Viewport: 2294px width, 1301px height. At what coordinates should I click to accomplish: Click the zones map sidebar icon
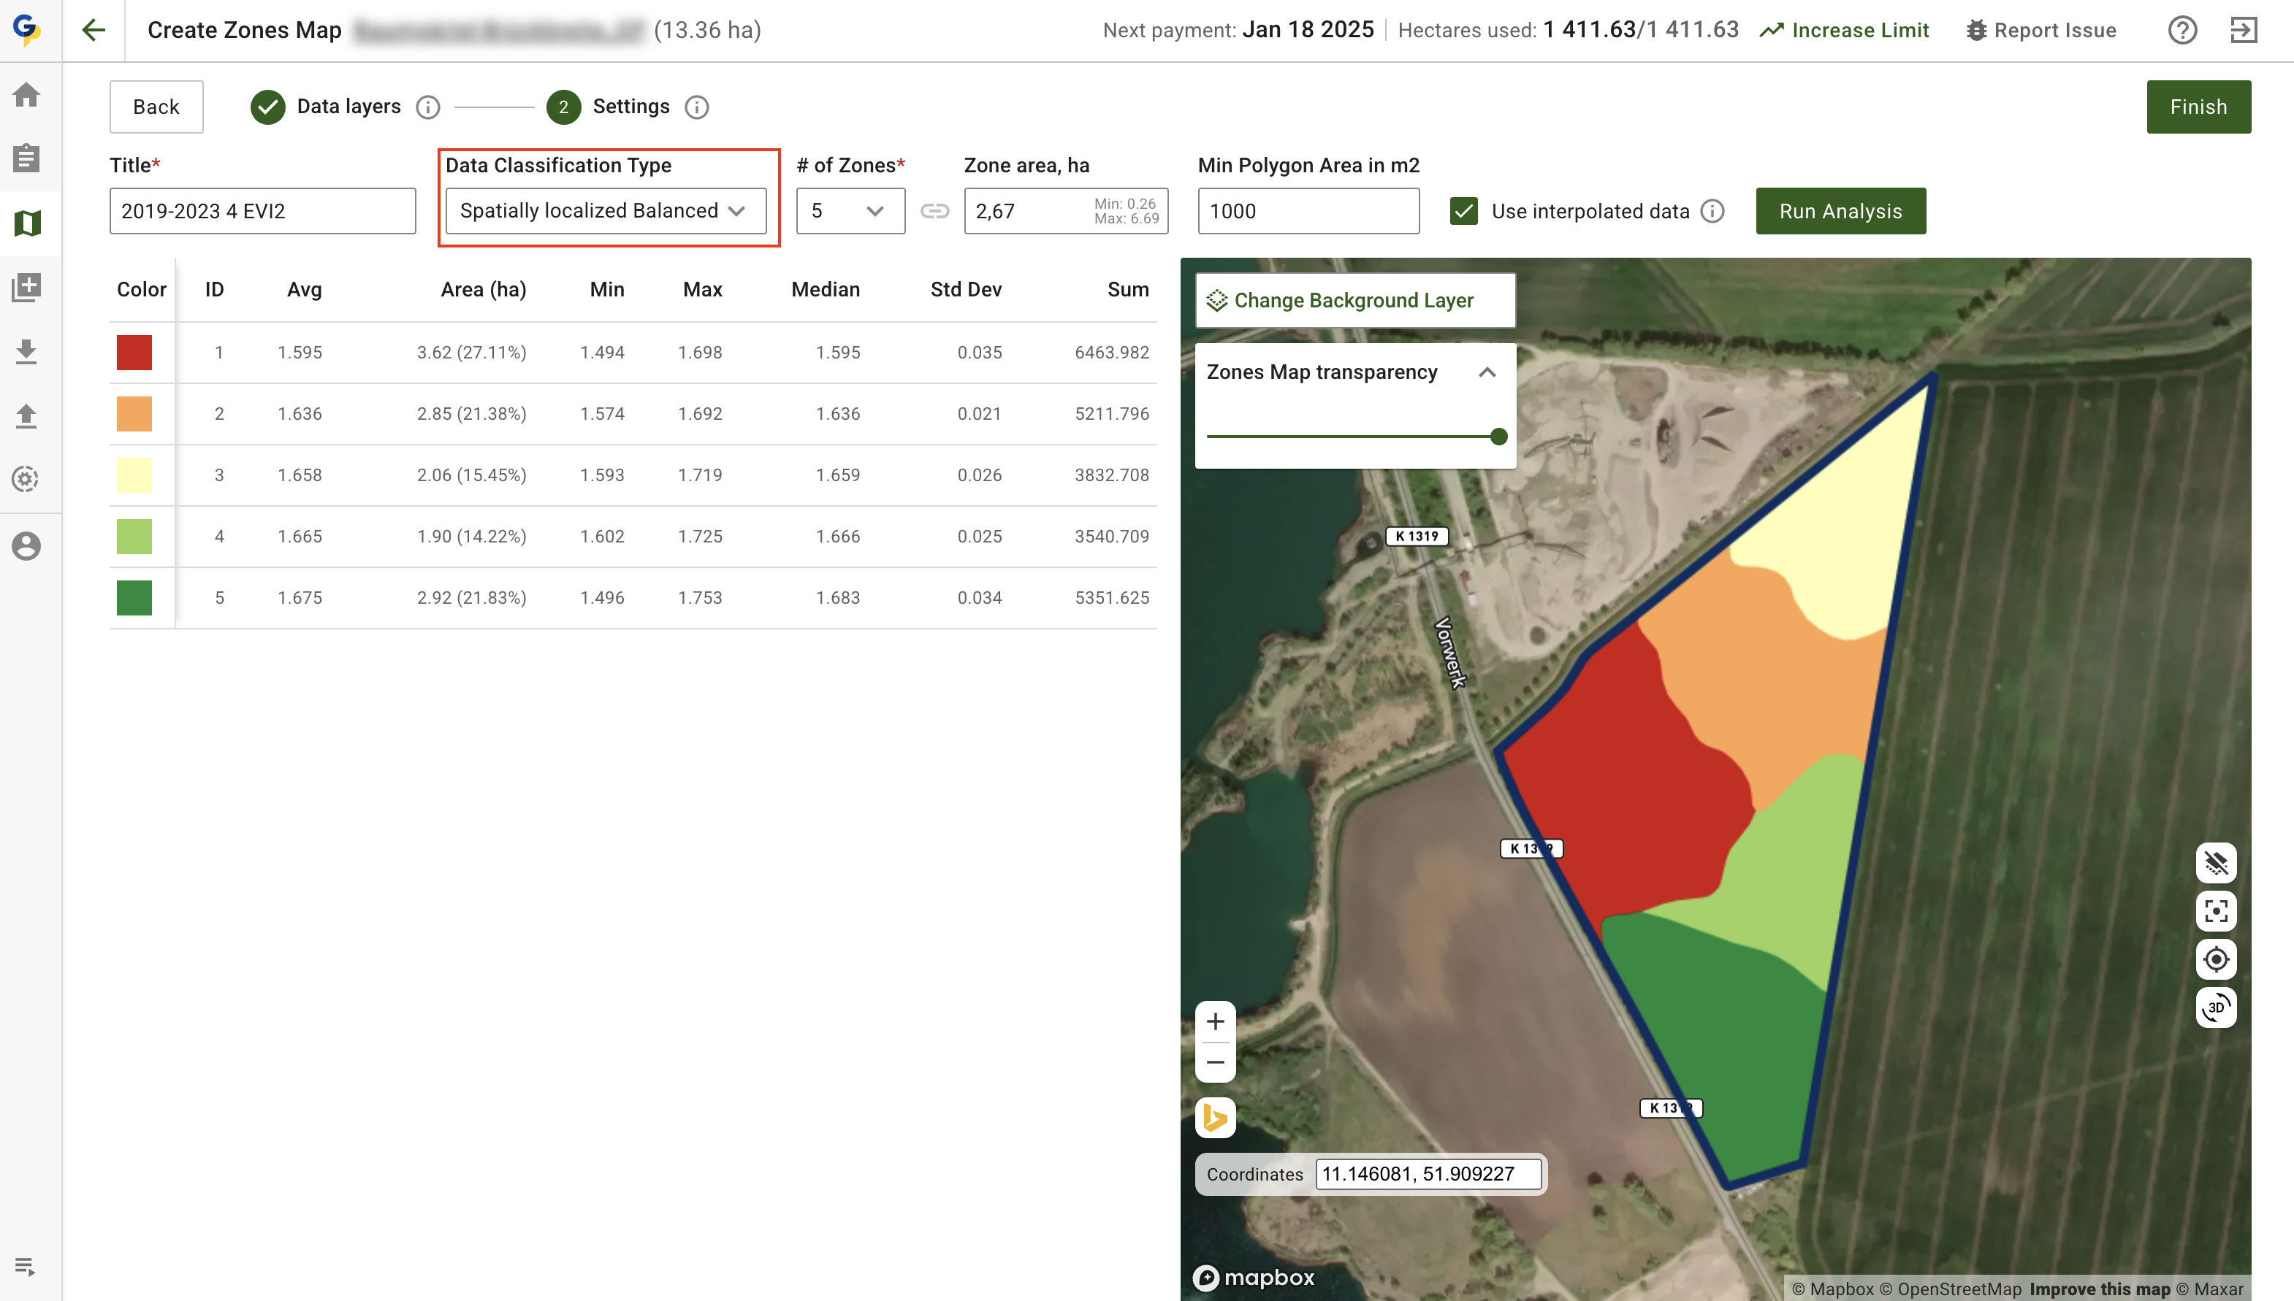tap(27, 223)
